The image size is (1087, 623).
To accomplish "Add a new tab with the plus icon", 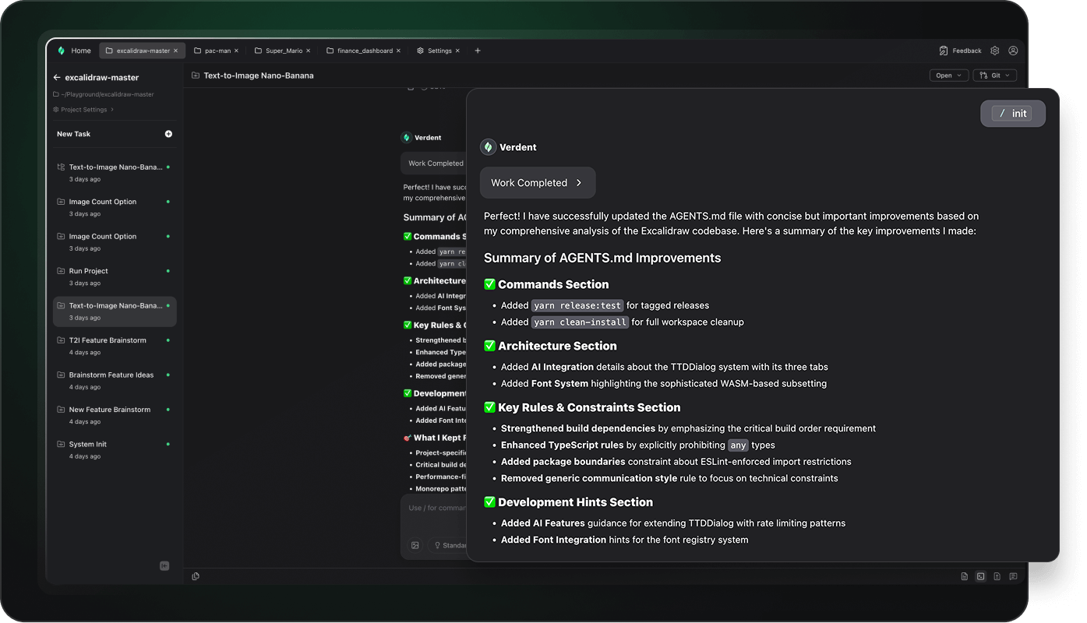I will [x=478, y=51].
